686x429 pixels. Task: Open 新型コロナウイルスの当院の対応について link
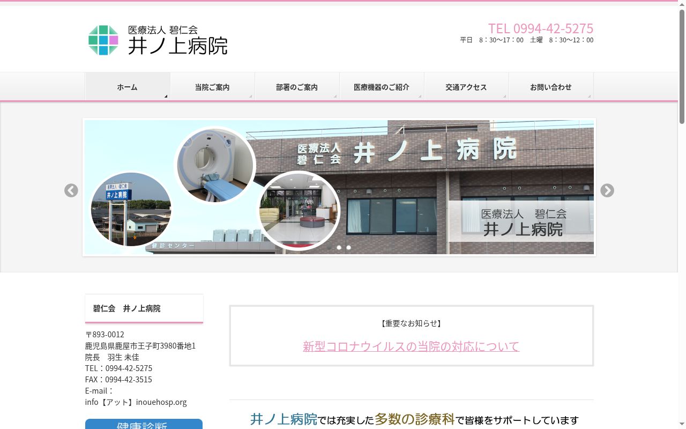[x=411, y=346]
